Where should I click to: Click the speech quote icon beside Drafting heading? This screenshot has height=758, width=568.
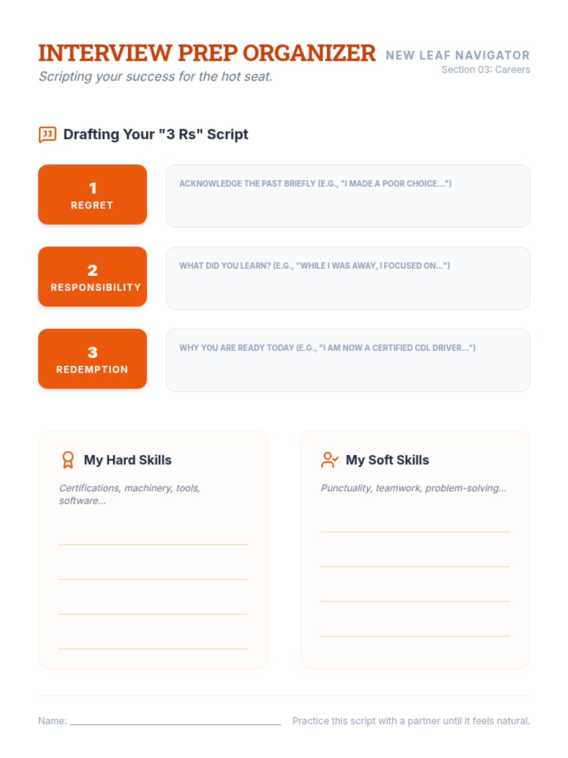[47, 135]
